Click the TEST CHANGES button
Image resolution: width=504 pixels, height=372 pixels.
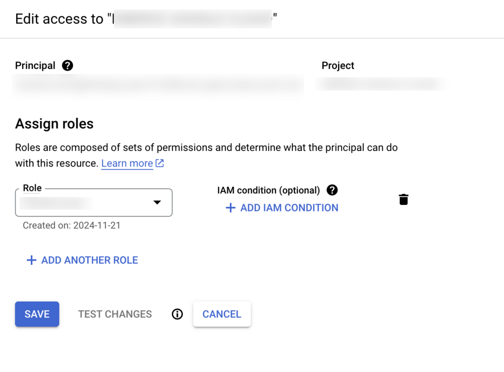115,314
